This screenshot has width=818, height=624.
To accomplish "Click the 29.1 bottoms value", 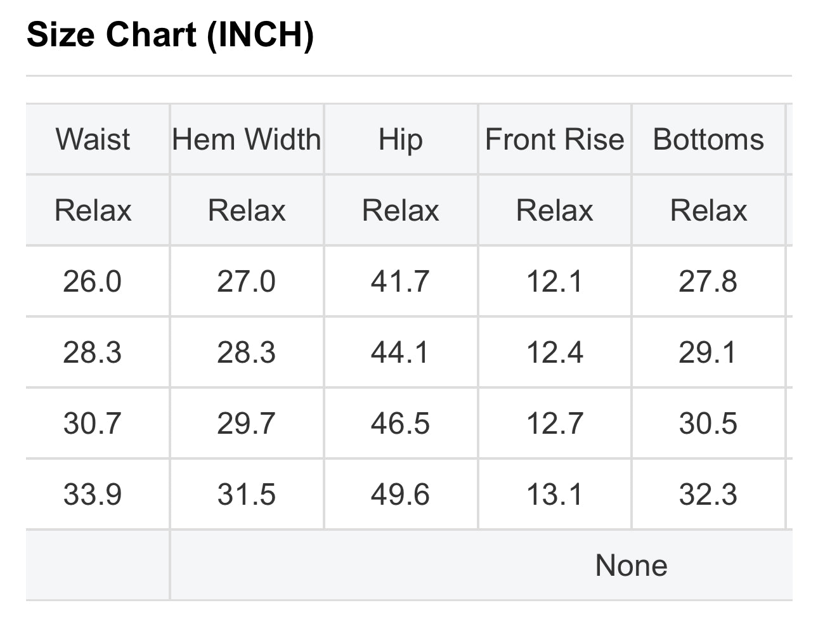I will (x=708, y=353).
